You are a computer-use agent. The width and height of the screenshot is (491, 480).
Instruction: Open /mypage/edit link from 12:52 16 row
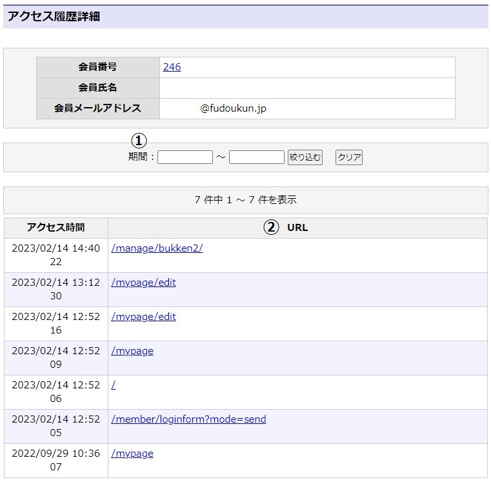(x=143, y=317)
